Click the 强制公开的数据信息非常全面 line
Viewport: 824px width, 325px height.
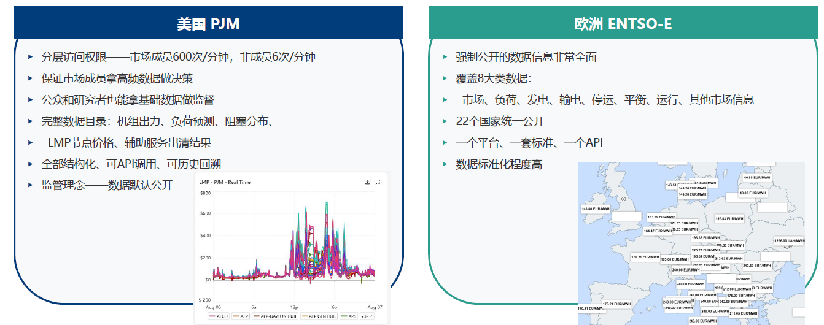point(526,57)
